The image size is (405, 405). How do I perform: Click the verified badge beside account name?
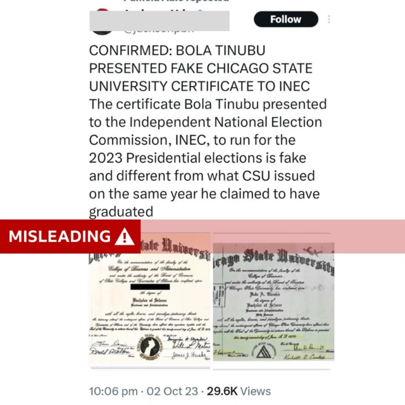click(x=201, y=13)
